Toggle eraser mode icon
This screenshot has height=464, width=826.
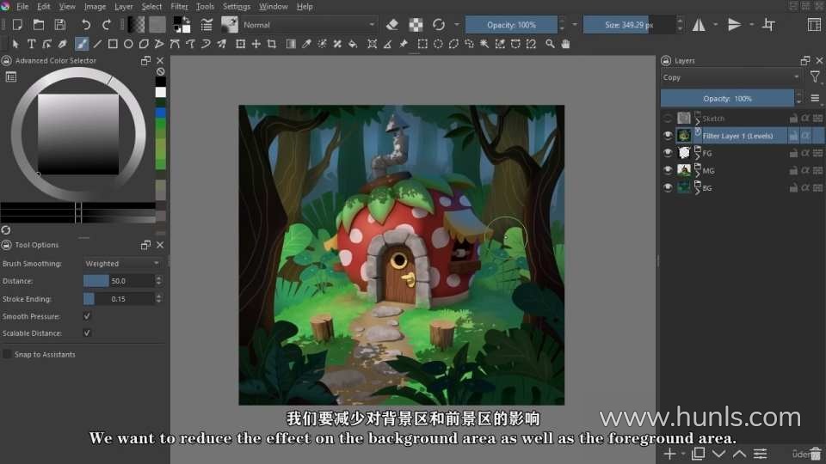click(392, 25)
